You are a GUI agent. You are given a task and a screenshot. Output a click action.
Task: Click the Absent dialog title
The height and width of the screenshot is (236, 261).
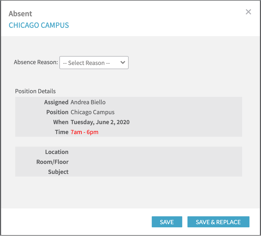21,14
